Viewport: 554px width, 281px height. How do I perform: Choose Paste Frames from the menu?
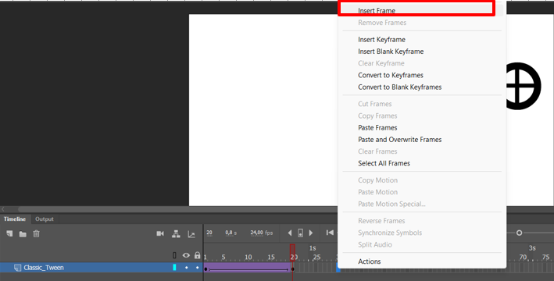pos(377,128)
